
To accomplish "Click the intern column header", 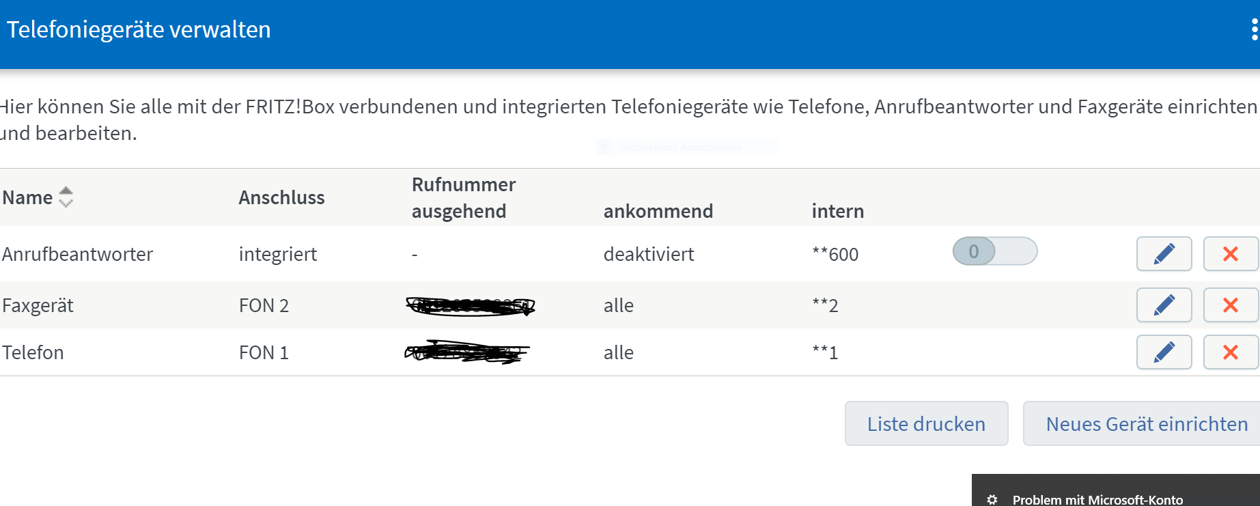I will click(837, 211).
